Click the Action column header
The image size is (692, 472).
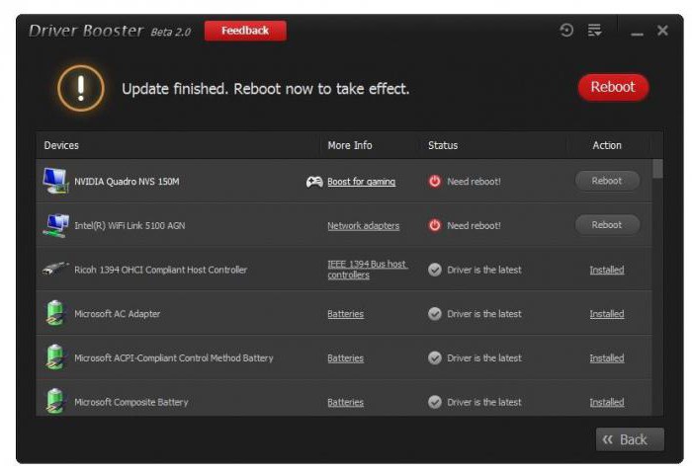click(607, 145)
